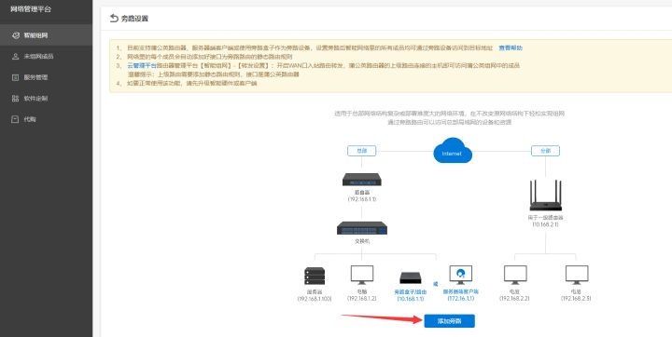672x337 pixels.
Task: Select the 分部 box in the diagram
Action: point(545,151)
